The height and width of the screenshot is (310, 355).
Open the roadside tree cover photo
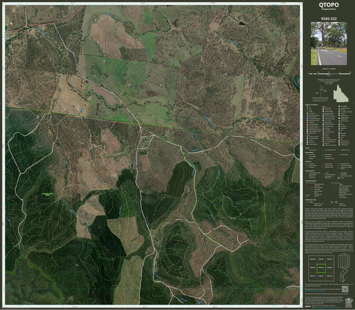pyautogui.click(x=329, y=43)
